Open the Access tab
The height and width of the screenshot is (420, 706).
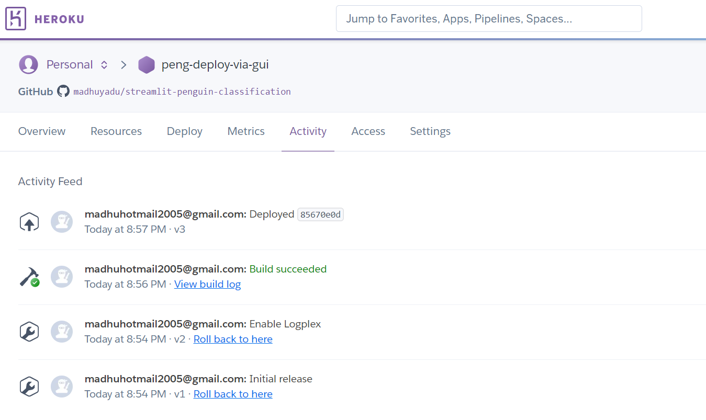(368, 131)
